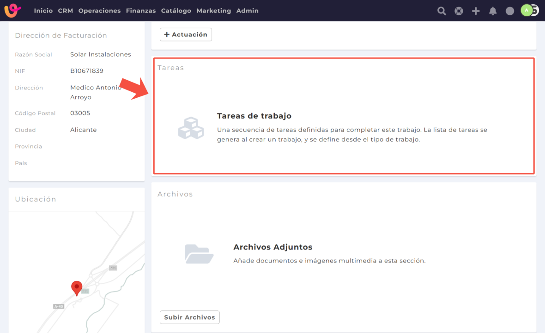
Task: Select the Marketing menu
Action: coord(214,11)
